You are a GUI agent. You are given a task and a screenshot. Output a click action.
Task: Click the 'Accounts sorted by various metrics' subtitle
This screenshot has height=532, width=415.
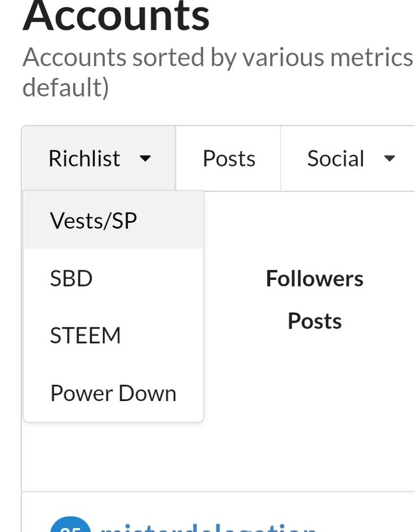(217, 58)
